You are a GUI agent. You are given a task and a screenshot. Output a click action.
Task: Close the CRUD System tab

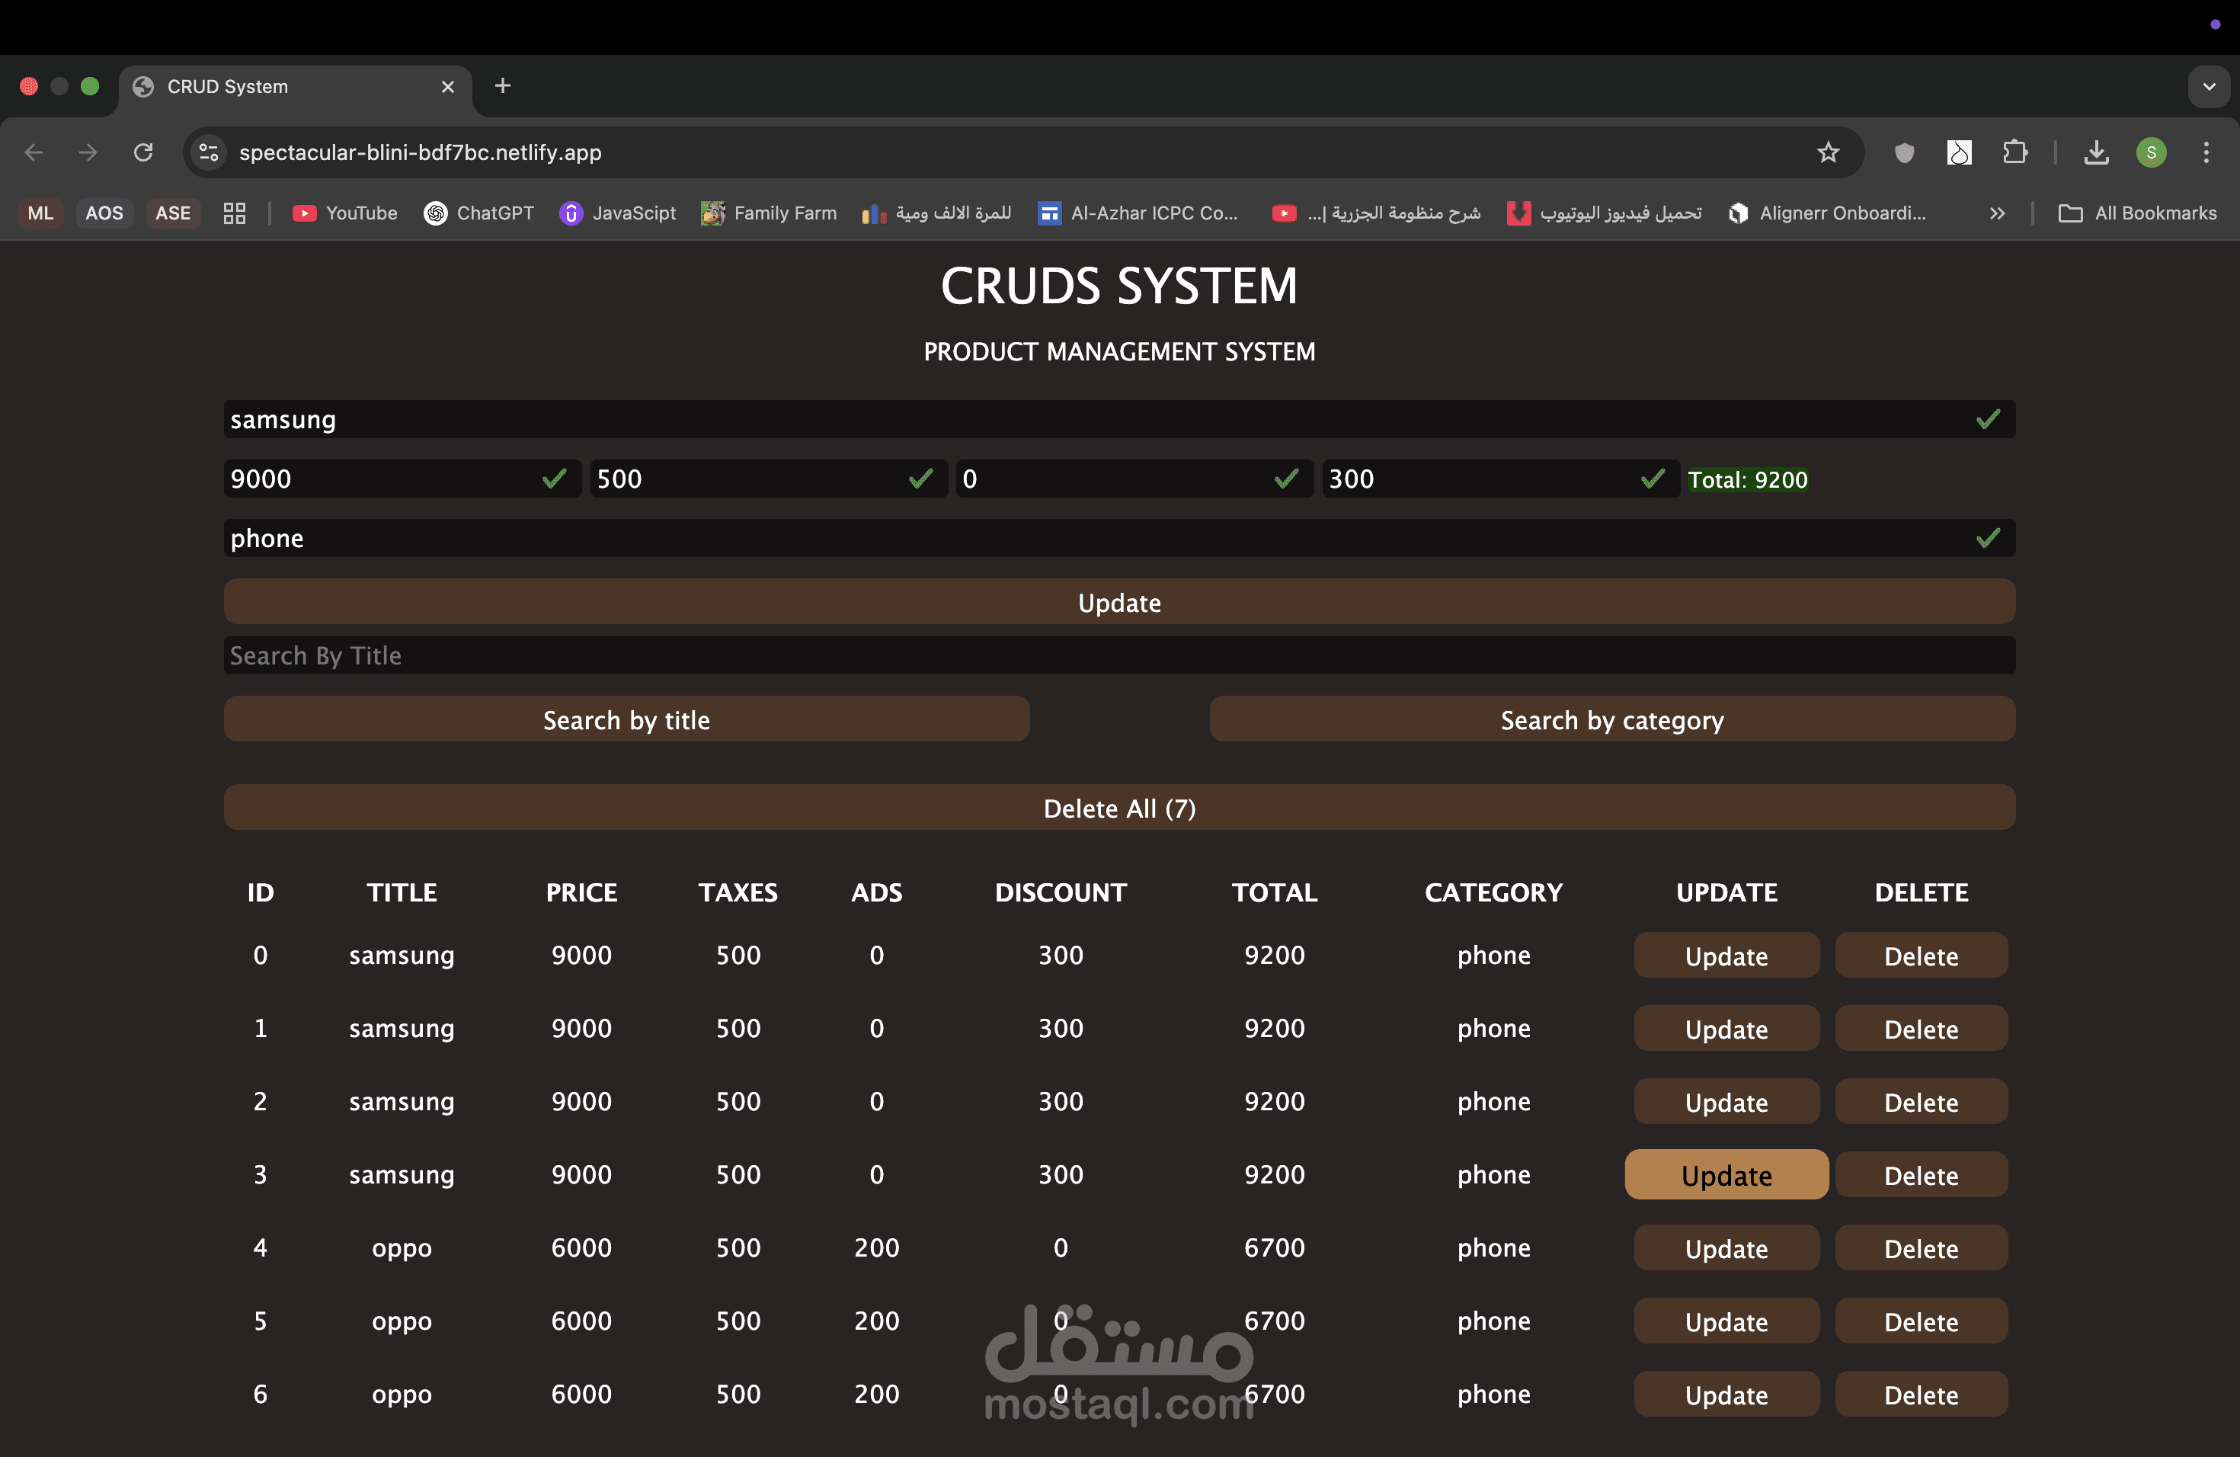(x=448, y=87)
